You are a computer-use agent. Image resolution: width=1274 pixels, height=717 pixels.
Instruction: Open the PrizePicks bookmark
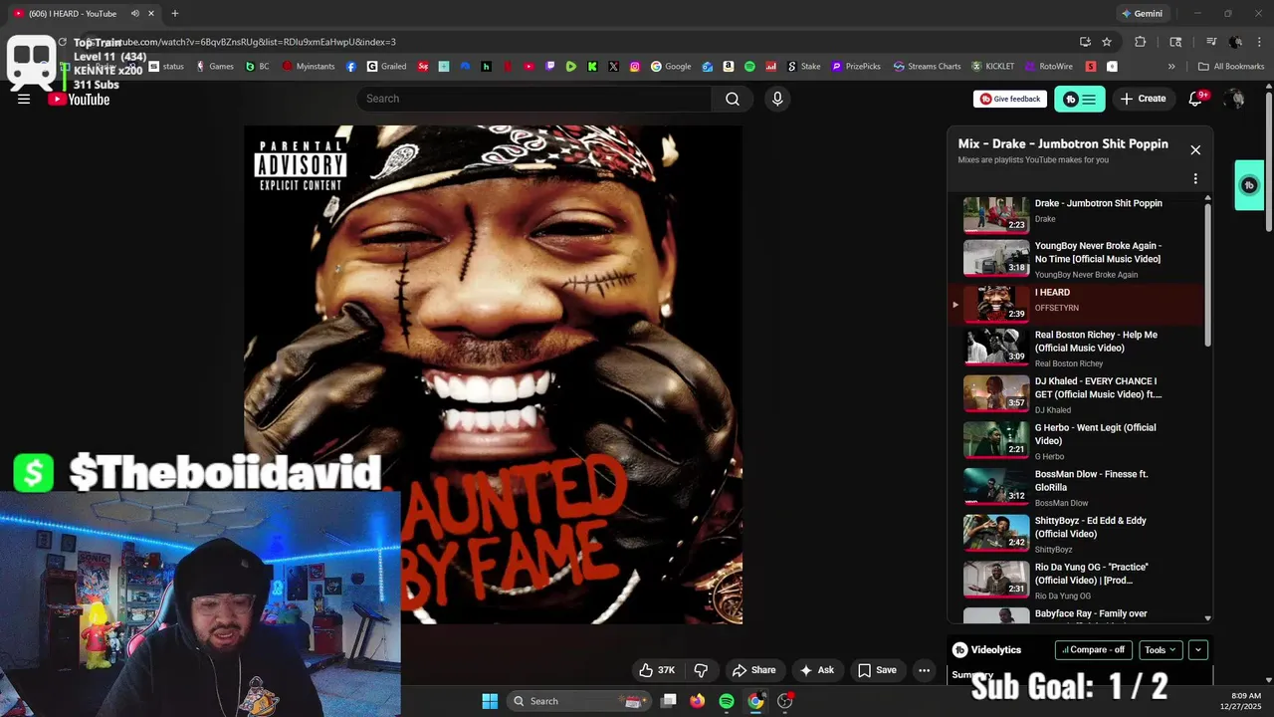click(x=856, y=67)
